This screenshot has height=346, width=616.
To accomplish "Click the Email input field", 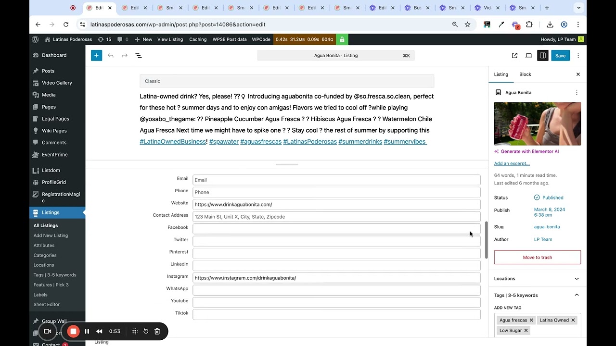I will tap(336, 180).
